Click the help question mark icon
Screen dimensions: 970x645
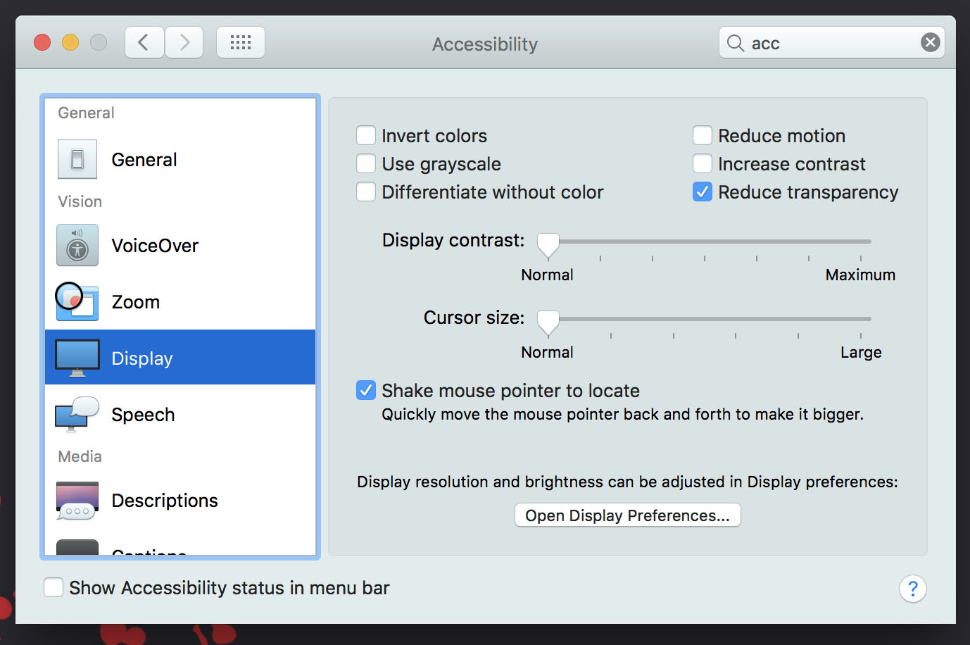[x=913, y=589]
